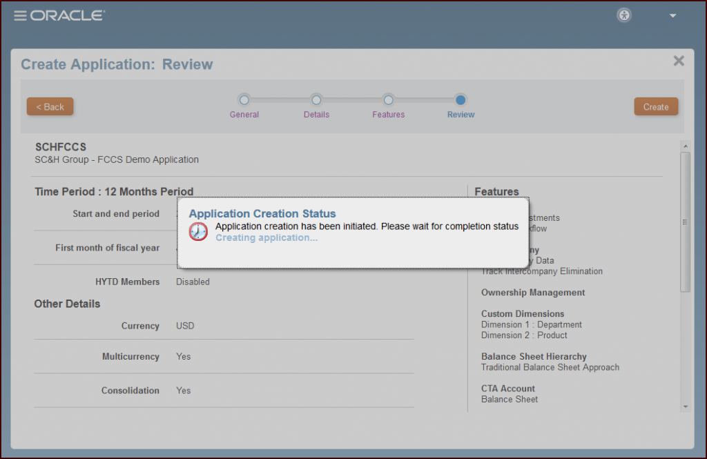Click SC&H Group - FCCS Demo Application description
707x459 pixels.
117,159
